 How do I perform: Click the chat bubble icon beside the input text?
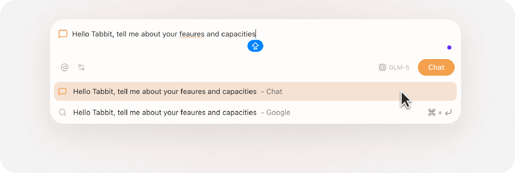pos(63,34)
